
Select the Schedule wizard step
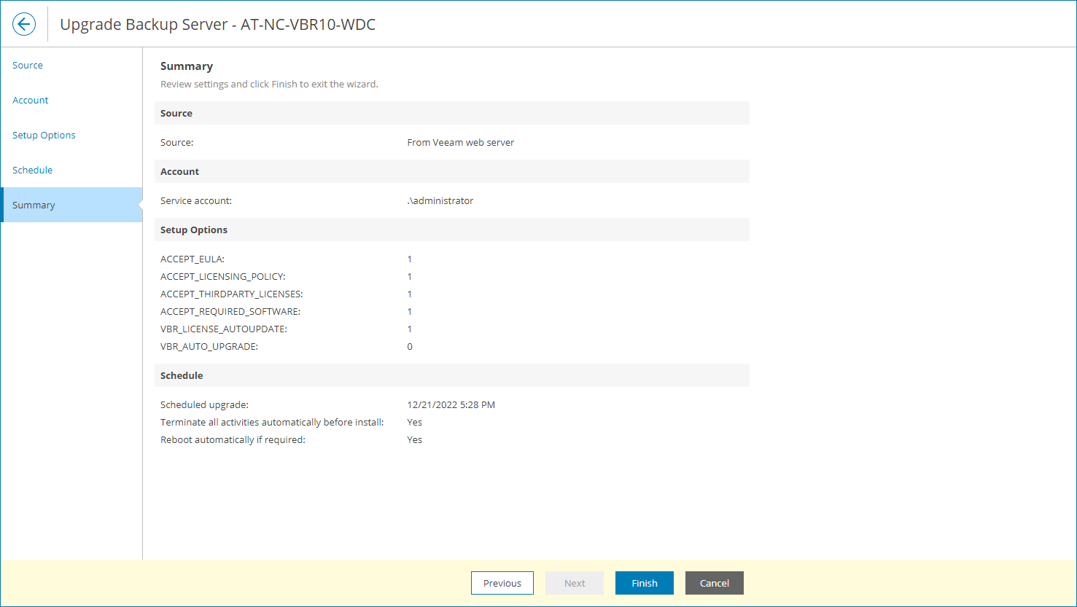coord(33,170)
